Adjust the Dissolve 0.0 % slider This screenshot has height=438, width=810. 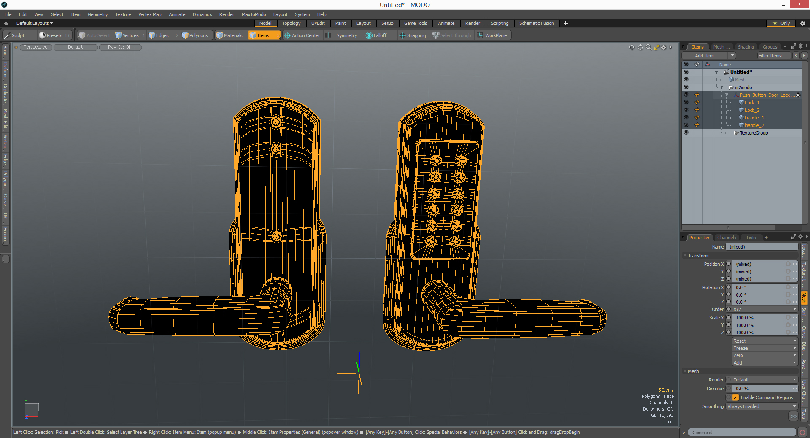click(762, 389)
